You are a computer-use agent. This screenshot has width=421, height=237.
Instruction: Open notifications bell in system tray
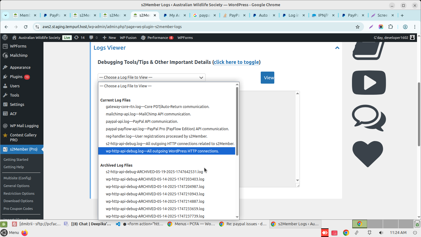[x=369, y=233]
